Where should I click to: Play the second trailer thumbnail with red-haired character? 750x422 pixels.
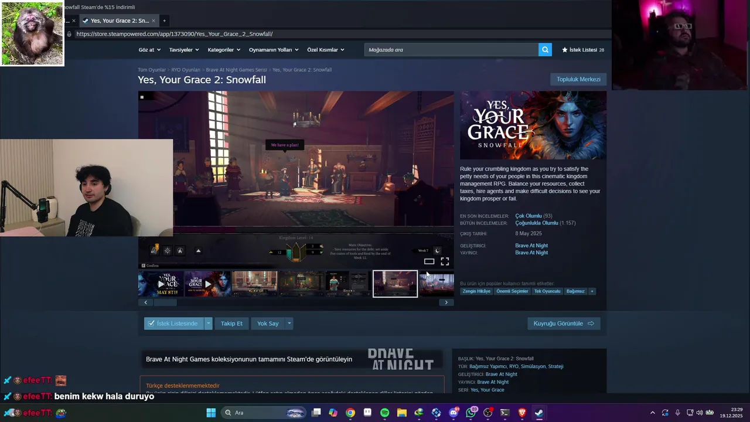coord(207,284)
